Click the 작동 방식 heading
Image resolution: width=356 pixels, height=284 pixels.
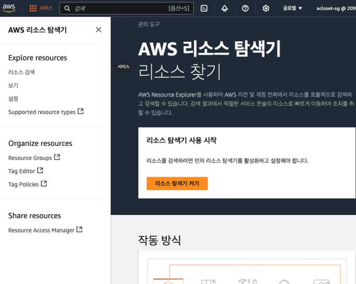coord(160,240)
